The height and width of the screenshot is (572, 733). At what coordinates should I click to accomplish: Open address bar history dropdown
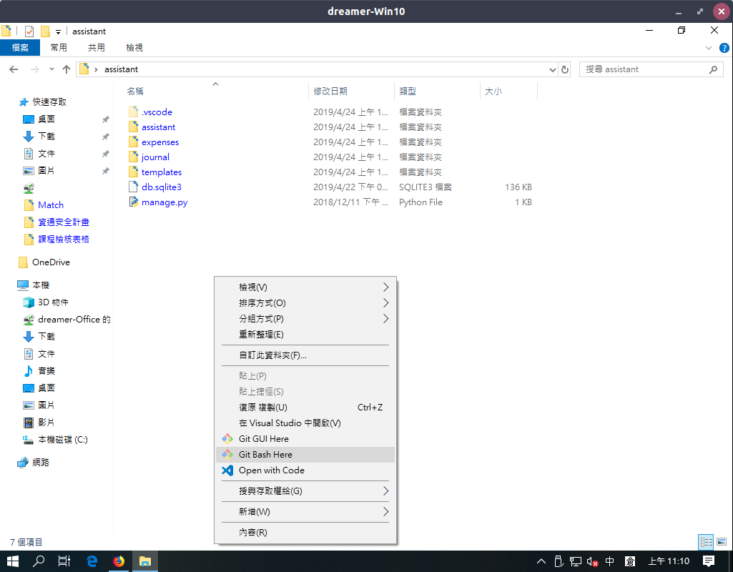tap(552, 69)
